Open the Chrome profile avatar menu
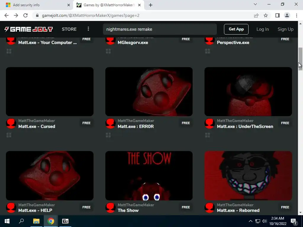The width and height of the screenshot is (303, 227). point(287,15)
